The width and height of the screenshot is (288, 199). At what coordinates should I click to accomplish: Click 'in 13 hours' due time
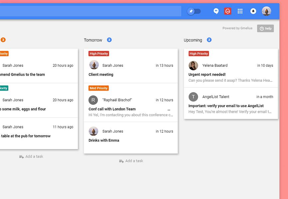(x=164, y=65)
